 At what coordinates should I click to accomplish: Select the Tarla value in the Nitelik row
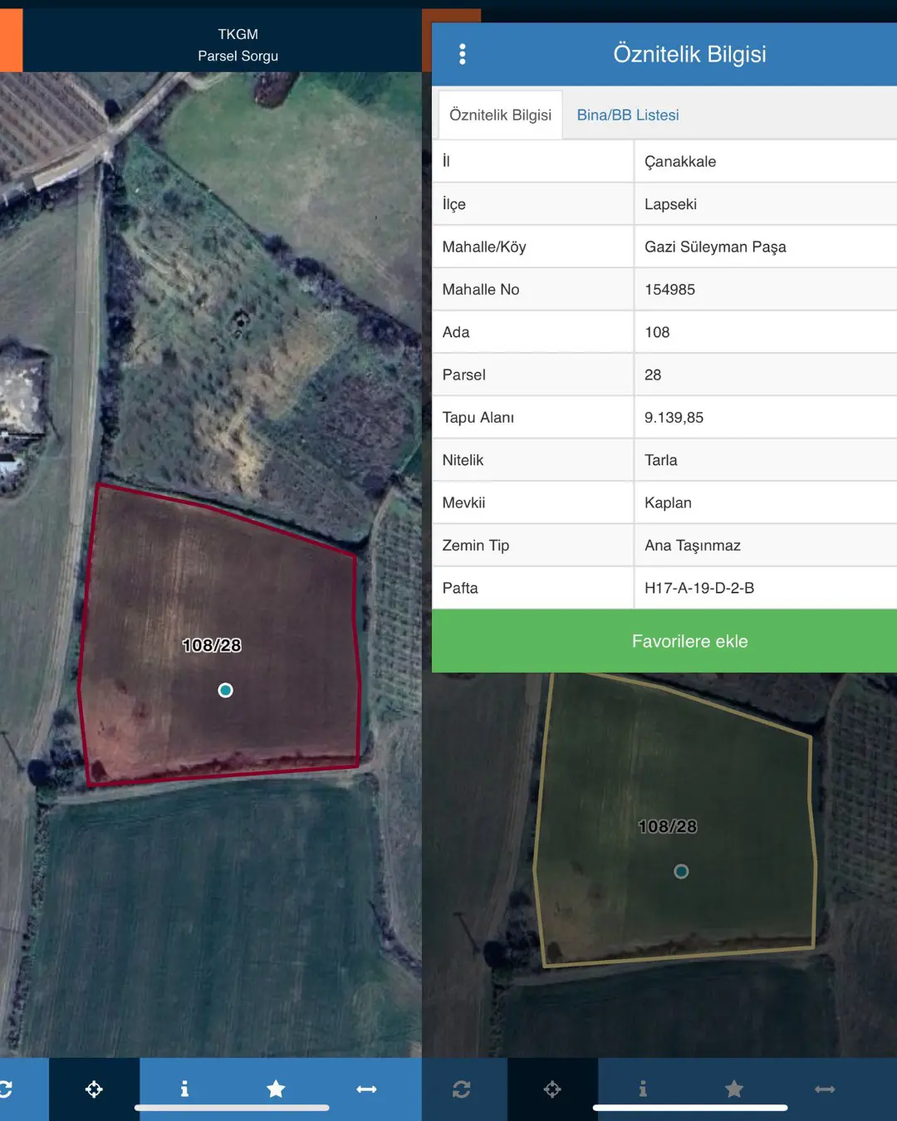(661, 460)
